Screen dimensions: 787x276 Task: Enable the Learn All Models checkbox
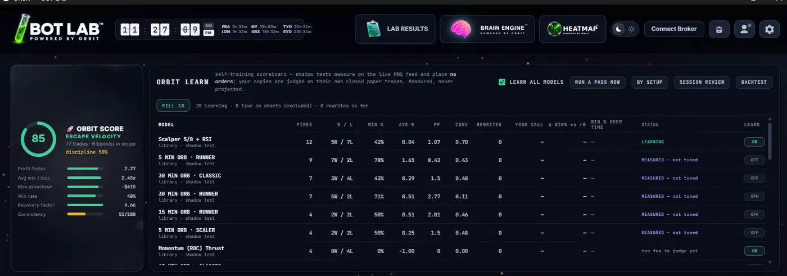(502, 82)
